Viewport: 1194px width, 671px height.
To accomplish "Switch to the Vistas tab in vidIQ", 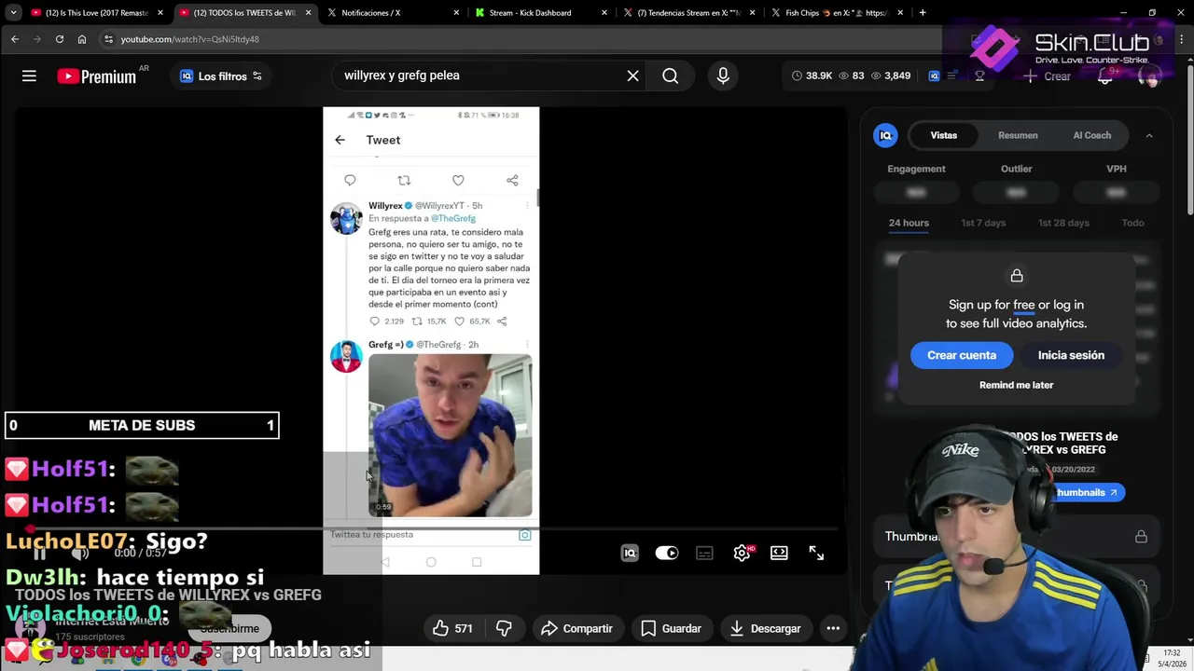I will (943, 135).
